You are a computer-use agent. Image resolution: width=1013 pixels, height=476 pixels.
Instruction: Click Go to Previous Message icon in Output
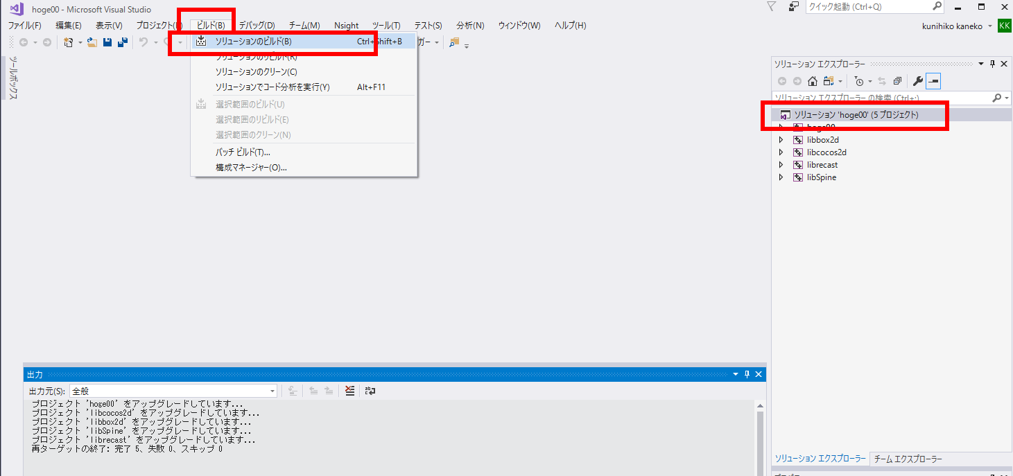click(313, 391)
